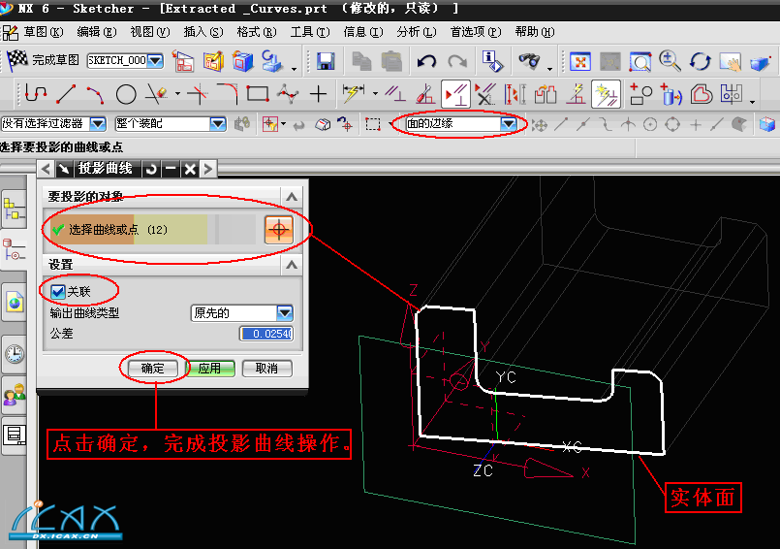This screenshot has width=780, height=549.
Task: Click the 取消 (Cancel) button
Action: (266, 369)
